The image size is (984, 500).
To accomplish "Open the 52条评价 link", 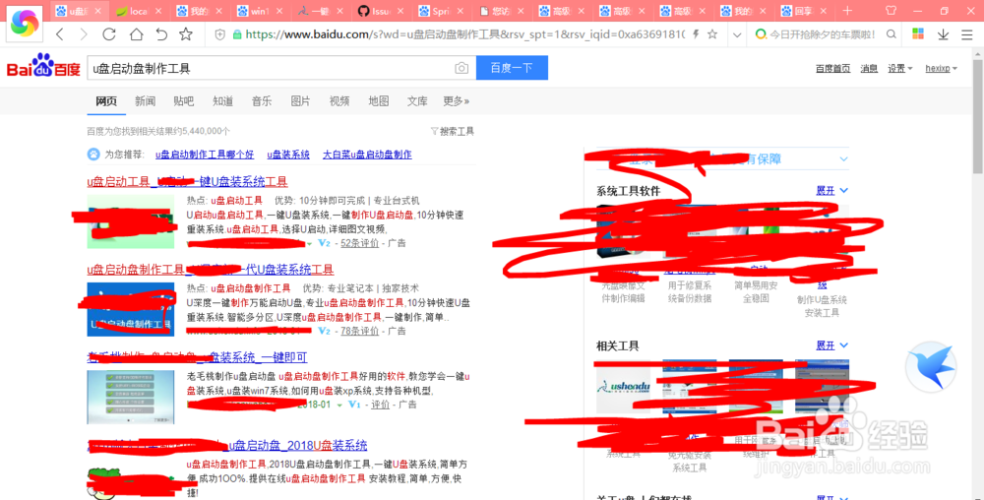I will [359, 243].
